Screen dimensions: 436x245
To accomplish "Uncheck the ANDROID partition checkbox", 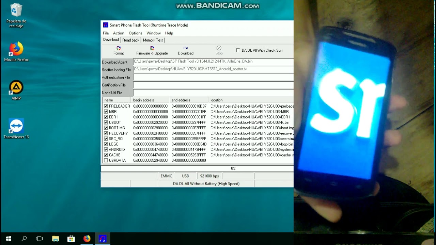I will coord(106,149).
